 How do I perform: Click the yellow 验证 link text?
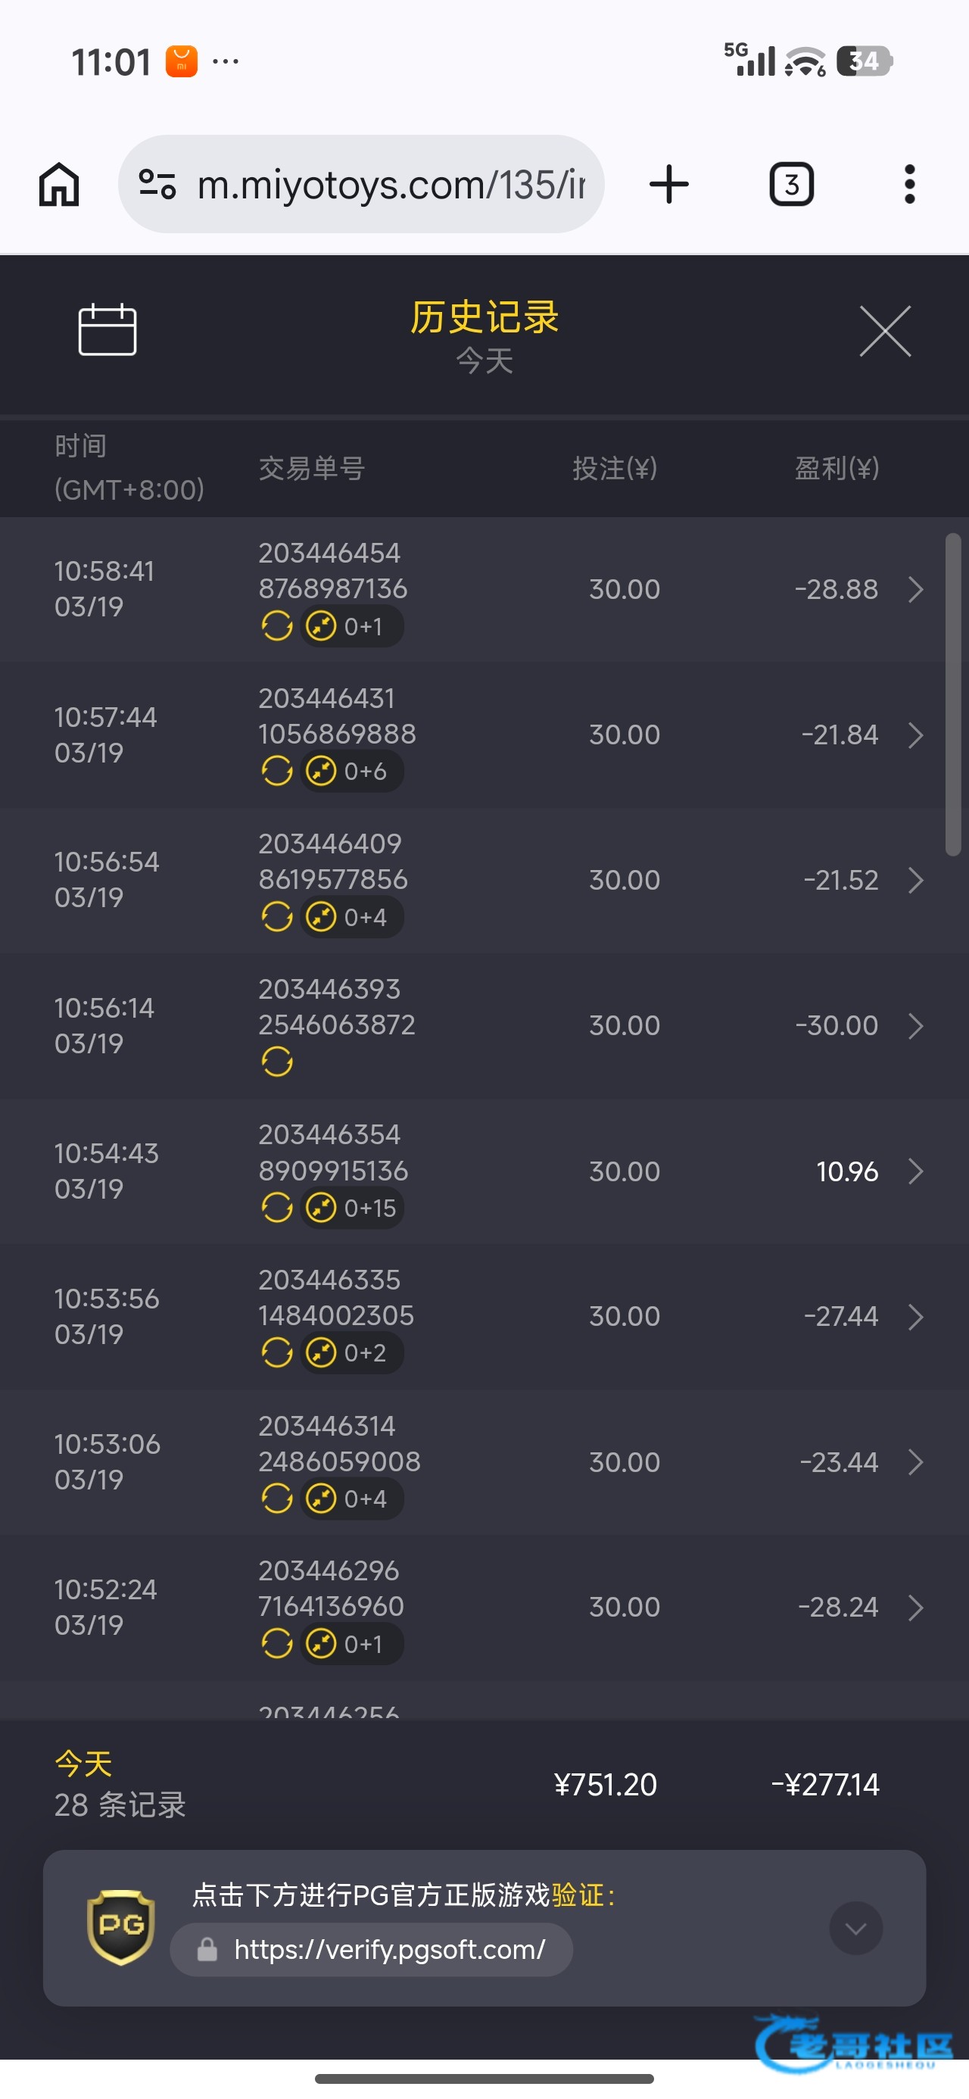[578, 1895]
